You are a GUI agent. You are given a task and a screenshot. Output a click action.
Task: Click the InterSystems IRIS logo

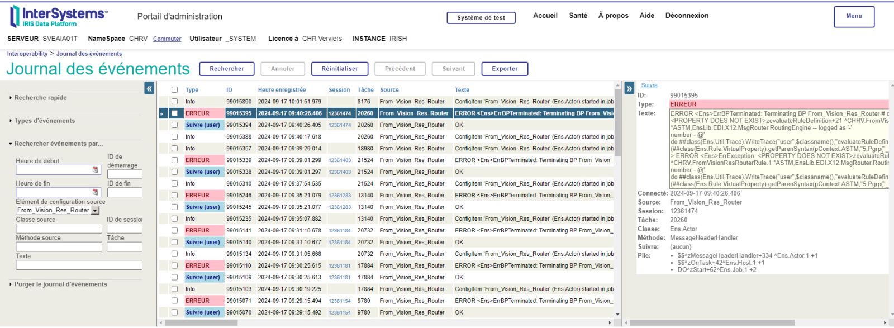(59, 16)
